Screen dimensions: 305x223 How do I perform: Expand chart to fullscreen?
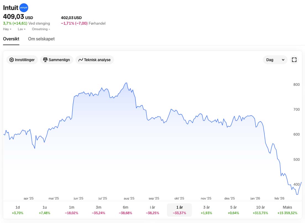294,60
